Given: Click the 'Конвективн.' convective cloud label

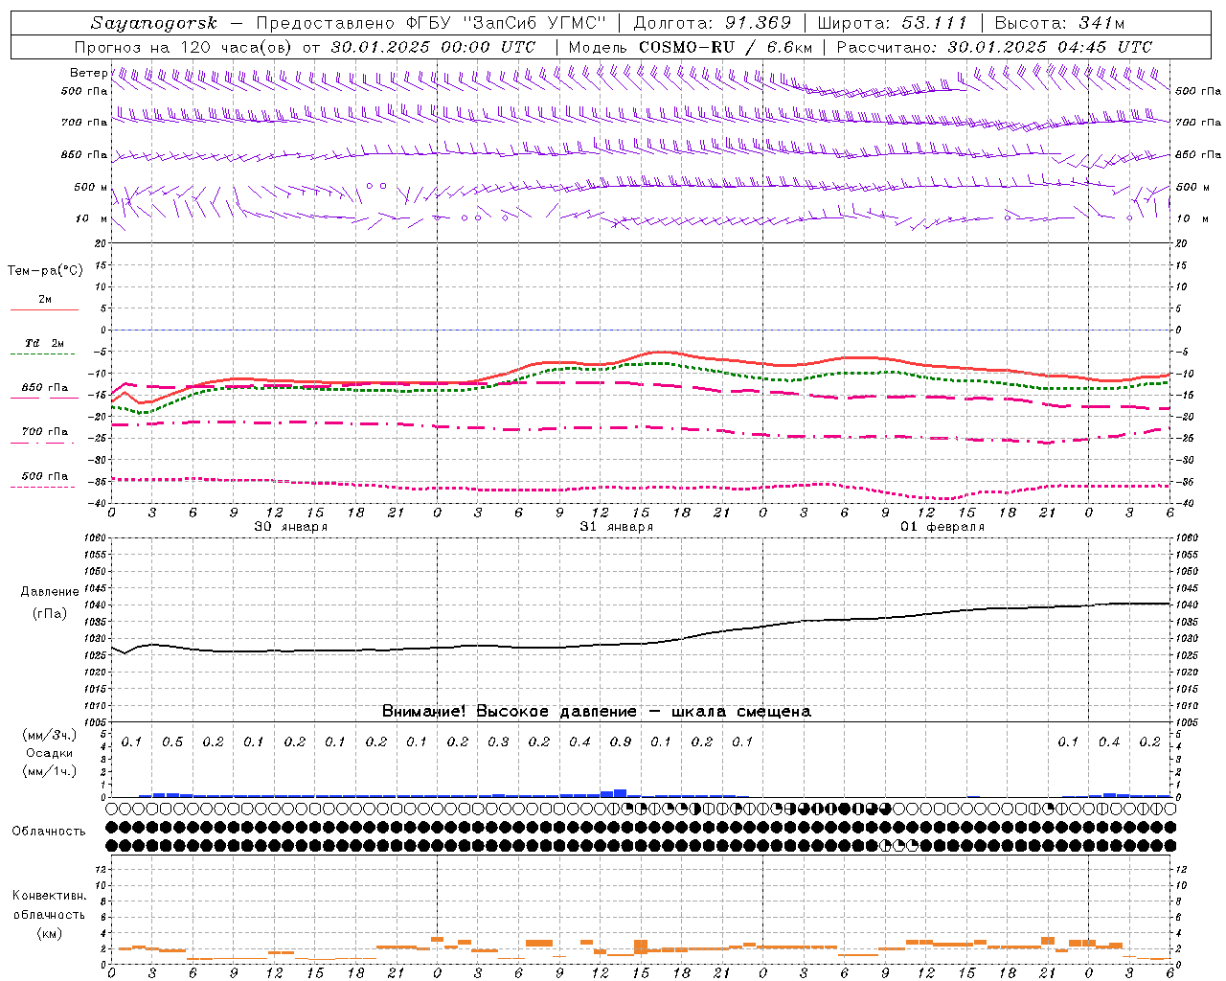Looking at the screenshot, I should 49,895.
